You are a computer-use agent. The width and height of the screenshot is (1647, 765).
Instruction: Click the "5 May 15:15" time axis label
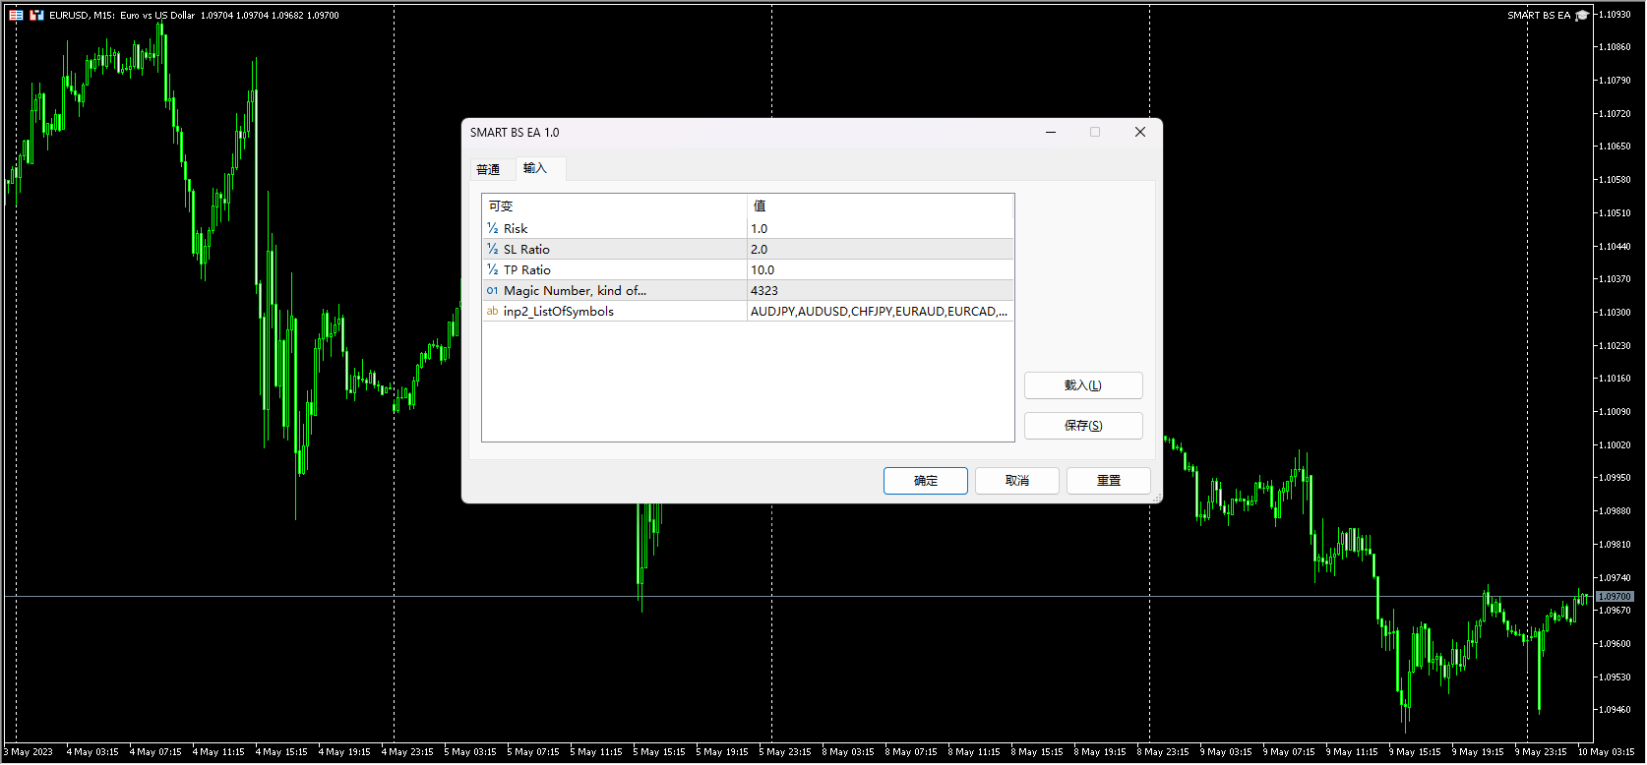pyautogui.click(x=659, y=752)
